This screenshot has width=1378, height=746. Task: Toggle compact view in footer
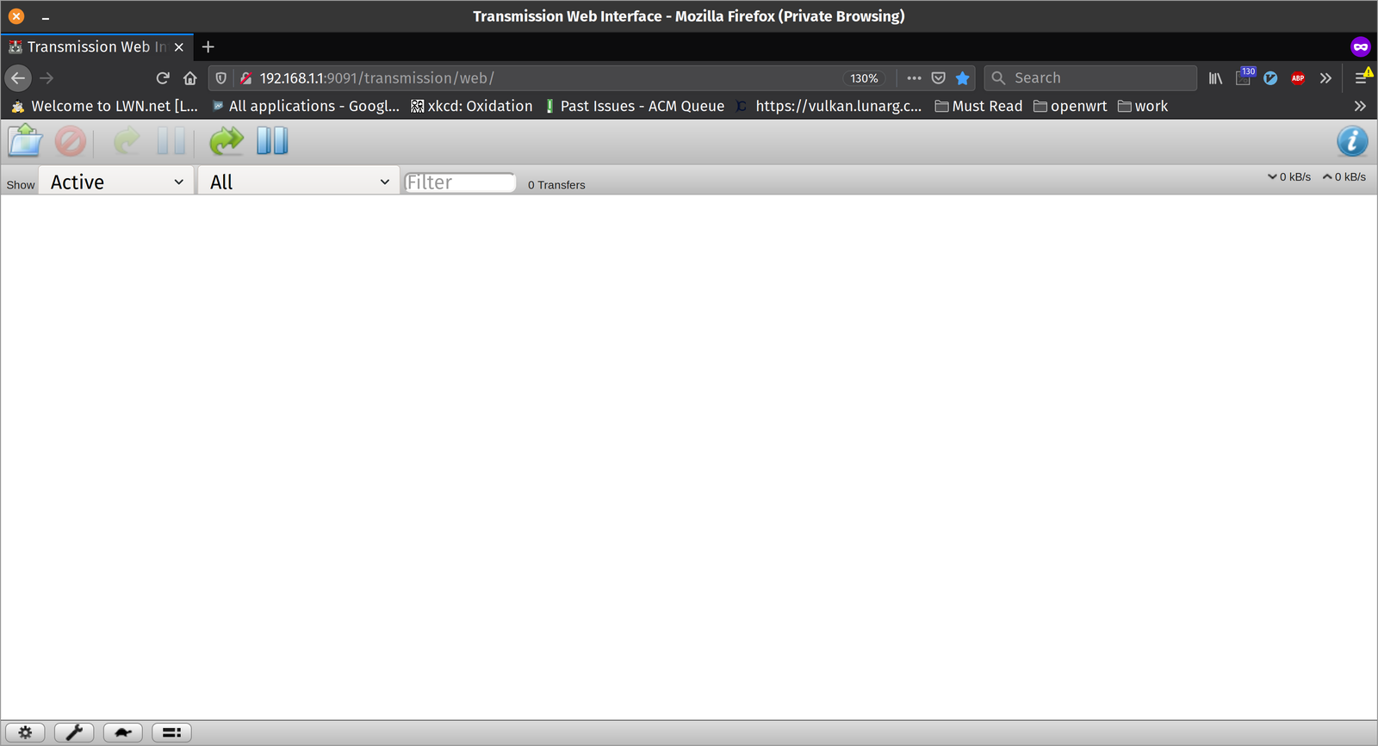point(172,732)
